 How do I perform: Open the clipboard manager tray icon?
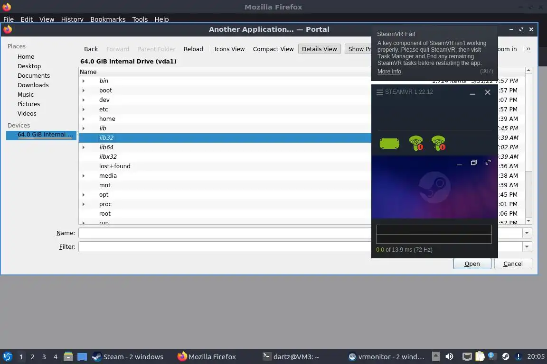[480, 356]
